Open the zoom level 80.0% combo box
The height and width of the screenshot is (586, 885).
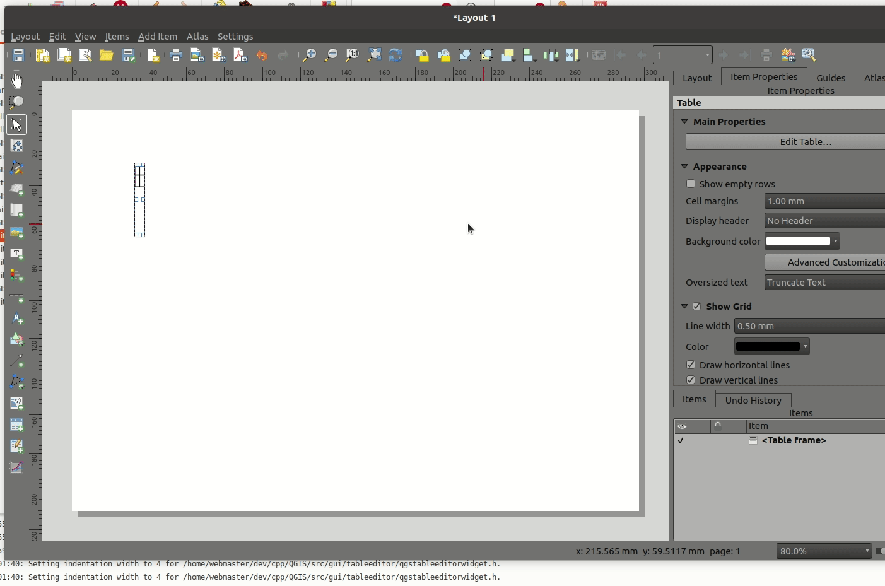824,551
